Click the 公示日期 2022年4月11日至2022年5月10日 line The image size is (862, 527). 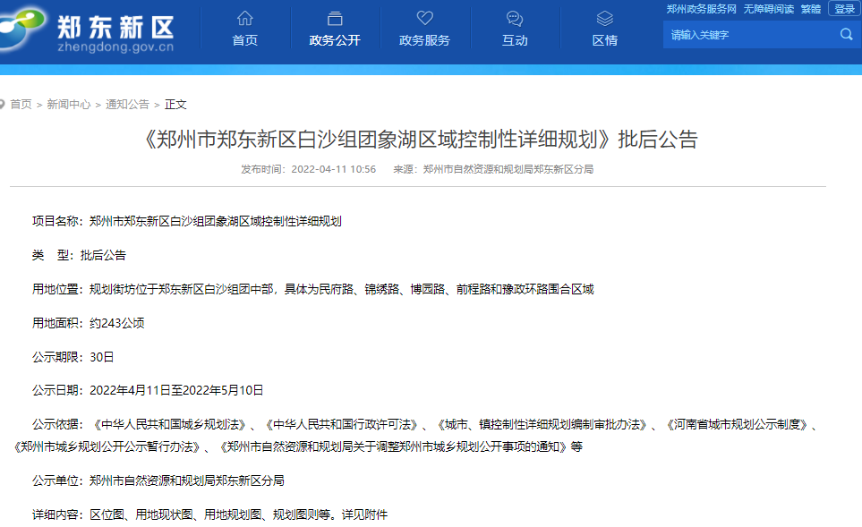(x=148, y=390)
